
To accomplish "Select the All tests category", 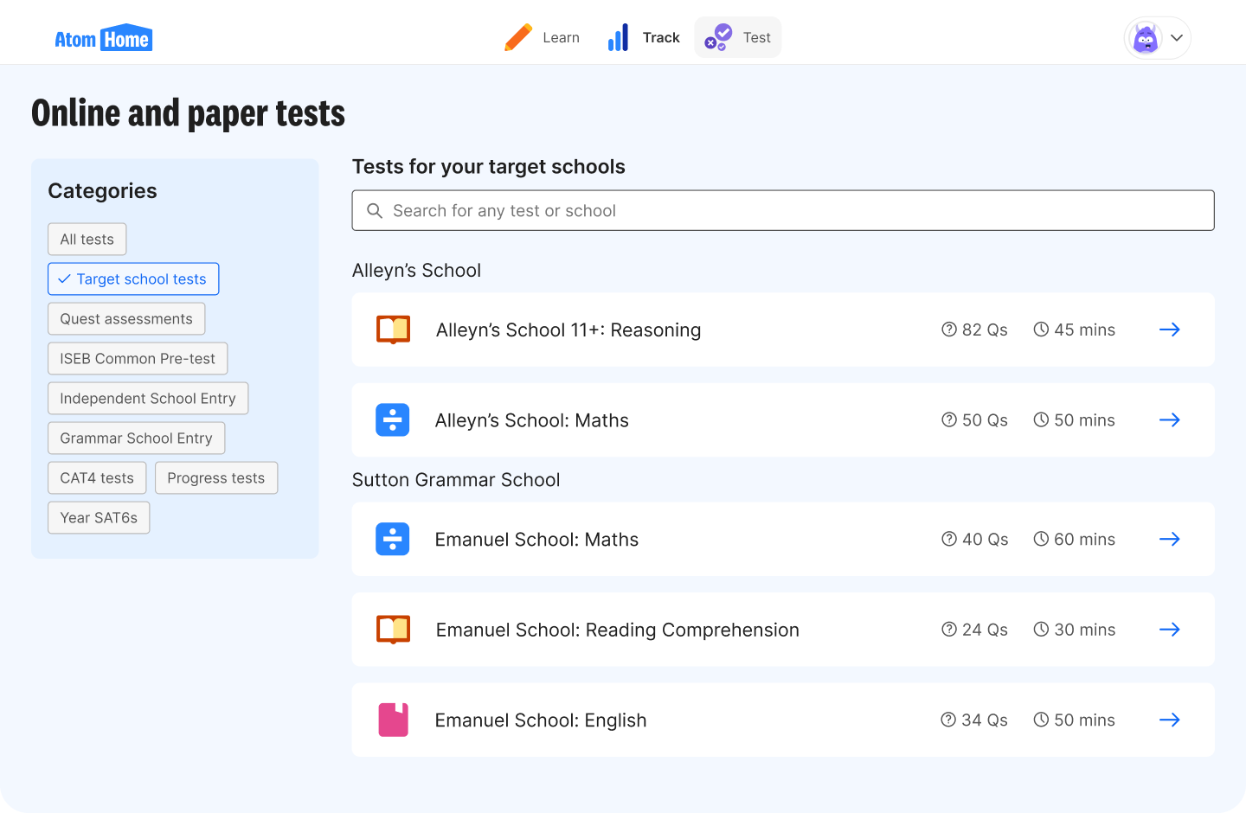I will pos(87,240).
